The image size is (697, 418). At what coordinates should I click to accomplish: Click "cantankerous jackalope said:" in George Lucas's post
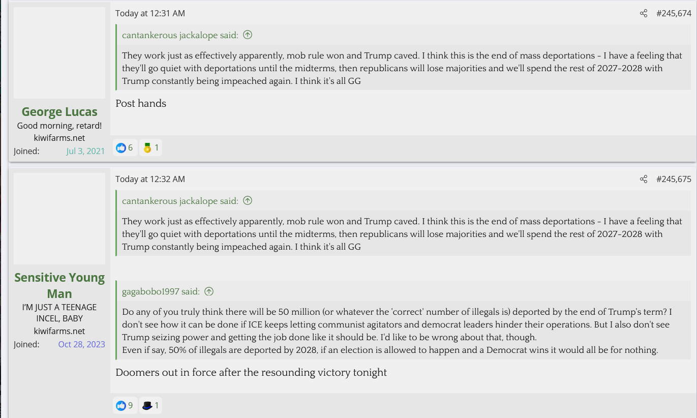pyautogui.click(x=180, y=35)
